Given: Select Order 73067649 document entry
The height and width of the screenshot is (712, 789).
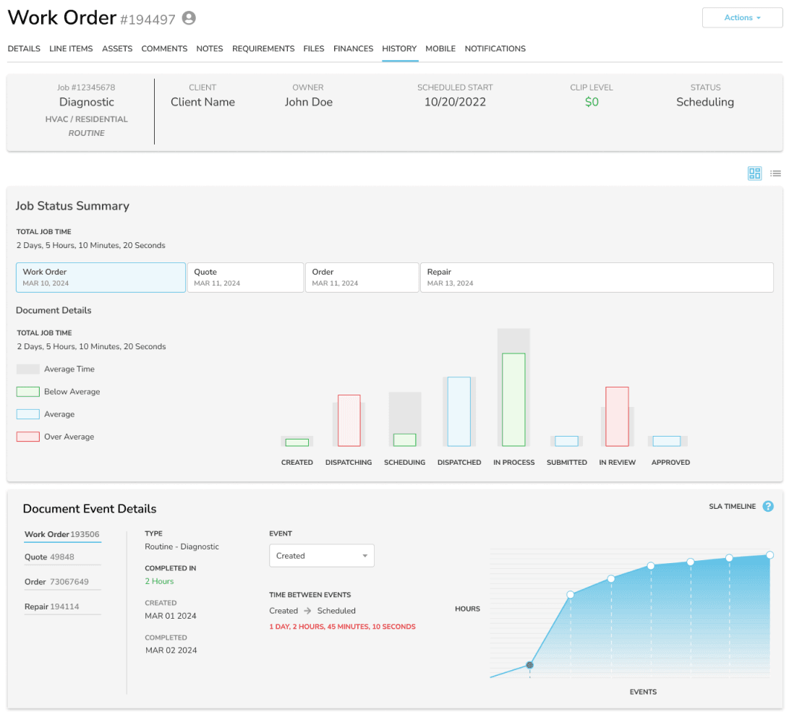Looking at the screenshot, I should click(58, 582).
